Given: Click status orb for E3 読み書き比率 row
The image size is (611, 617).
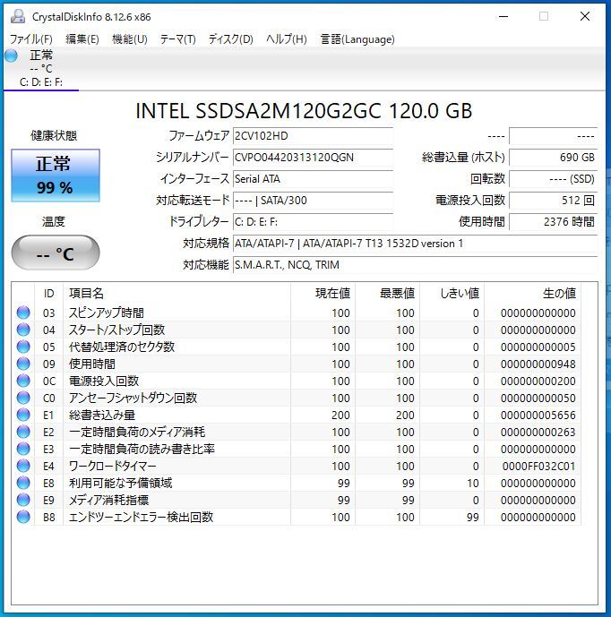Looking at the screenshot, I should (23, 449).
